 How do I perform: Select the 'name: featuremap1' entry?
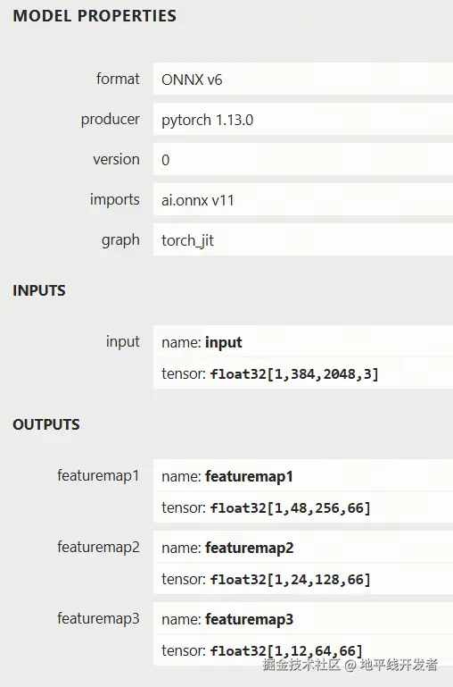[303, 475]
